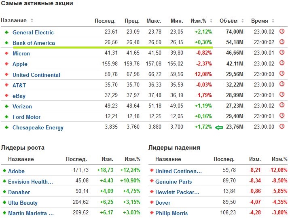Toggle sort arrows next to Время header

click(272, 21)
